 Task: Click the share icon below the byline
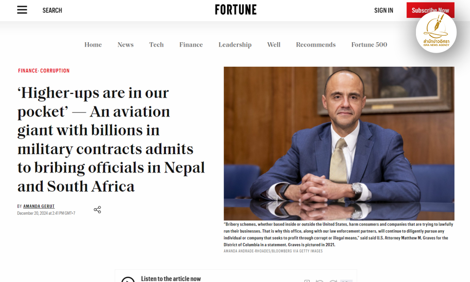click(x=97, y=210)
